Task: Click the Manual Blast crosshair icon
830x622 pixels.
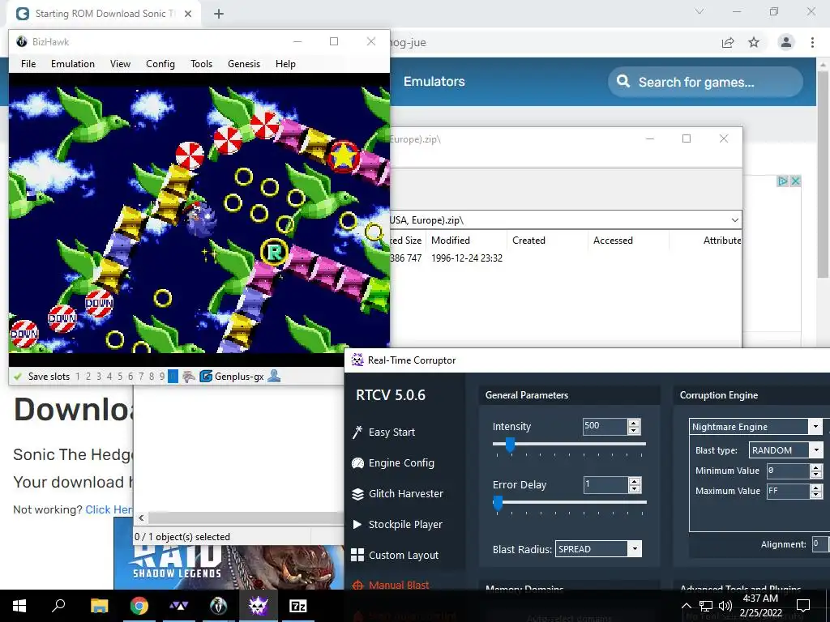Action: [x=357, y=585]
